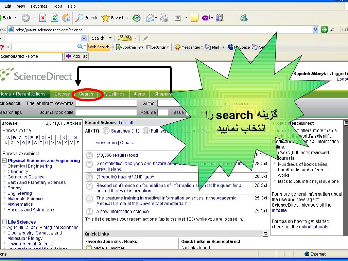Collapse the Life Sciences tree

pos(4,222)
